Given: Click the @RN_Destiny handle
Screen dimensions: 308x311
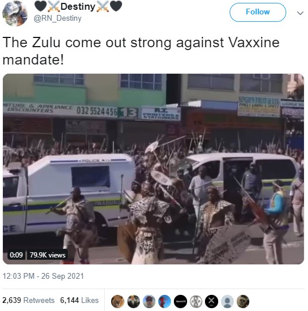Looking at the screenshot, I should coord(58,18).
